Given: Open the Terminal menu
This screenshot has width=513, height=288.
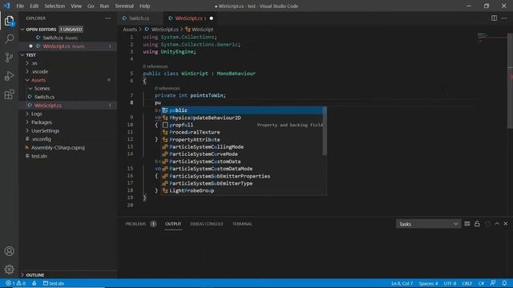Looking at the screenshot, I should [124, 6].
